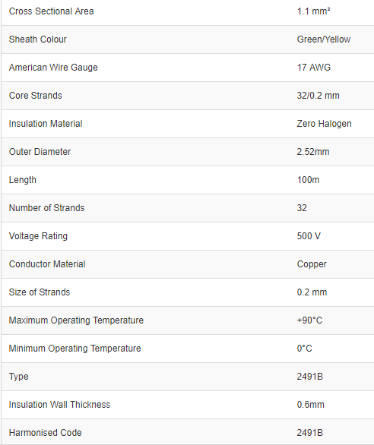
Task: Click the 100m length value
Action: (x=308, y=180)
